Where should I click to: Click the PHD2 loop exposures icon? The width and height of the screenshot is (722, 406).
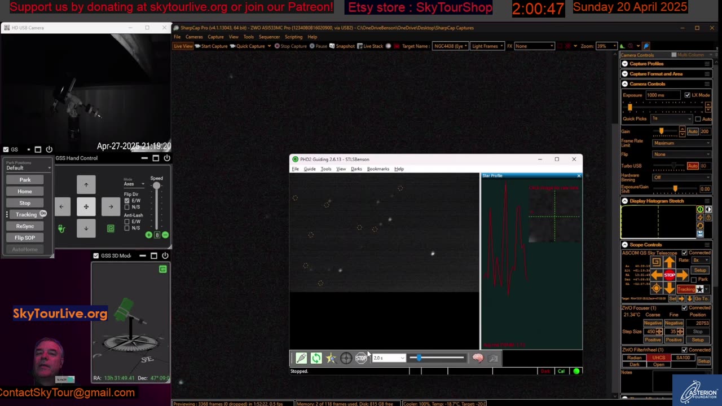316,358
